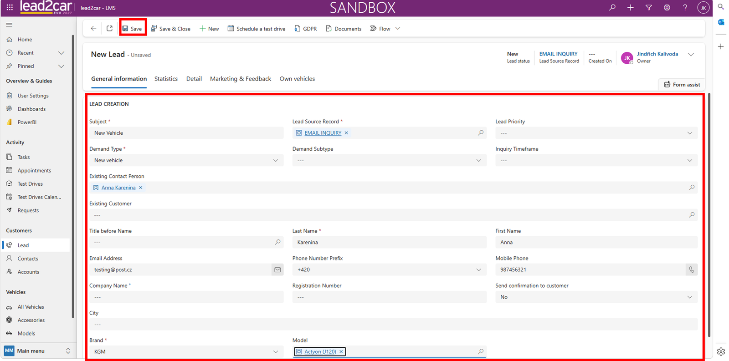Search lookup icon in Lead Source Record
This screenshot has height=361, width=729.
click(481, 133)
